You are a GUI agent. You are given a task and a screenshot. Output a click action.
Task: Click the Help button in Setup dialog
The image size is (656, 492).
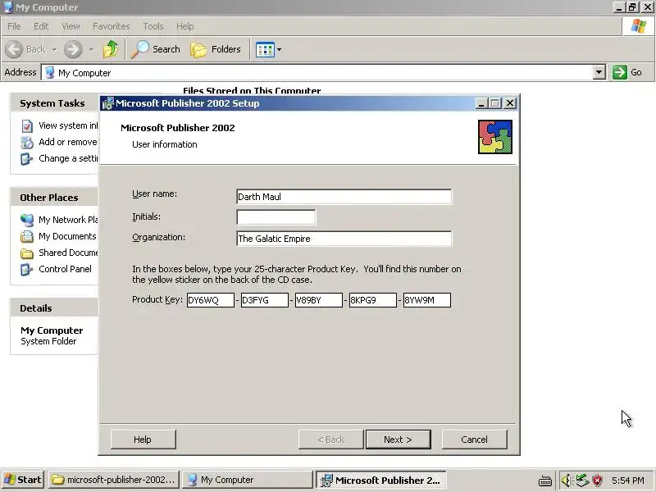143,440
